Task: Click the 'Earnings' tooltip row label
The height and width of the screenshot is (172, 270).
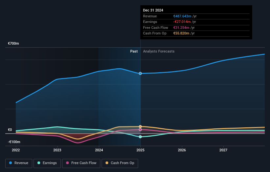Action: (150, 22)
